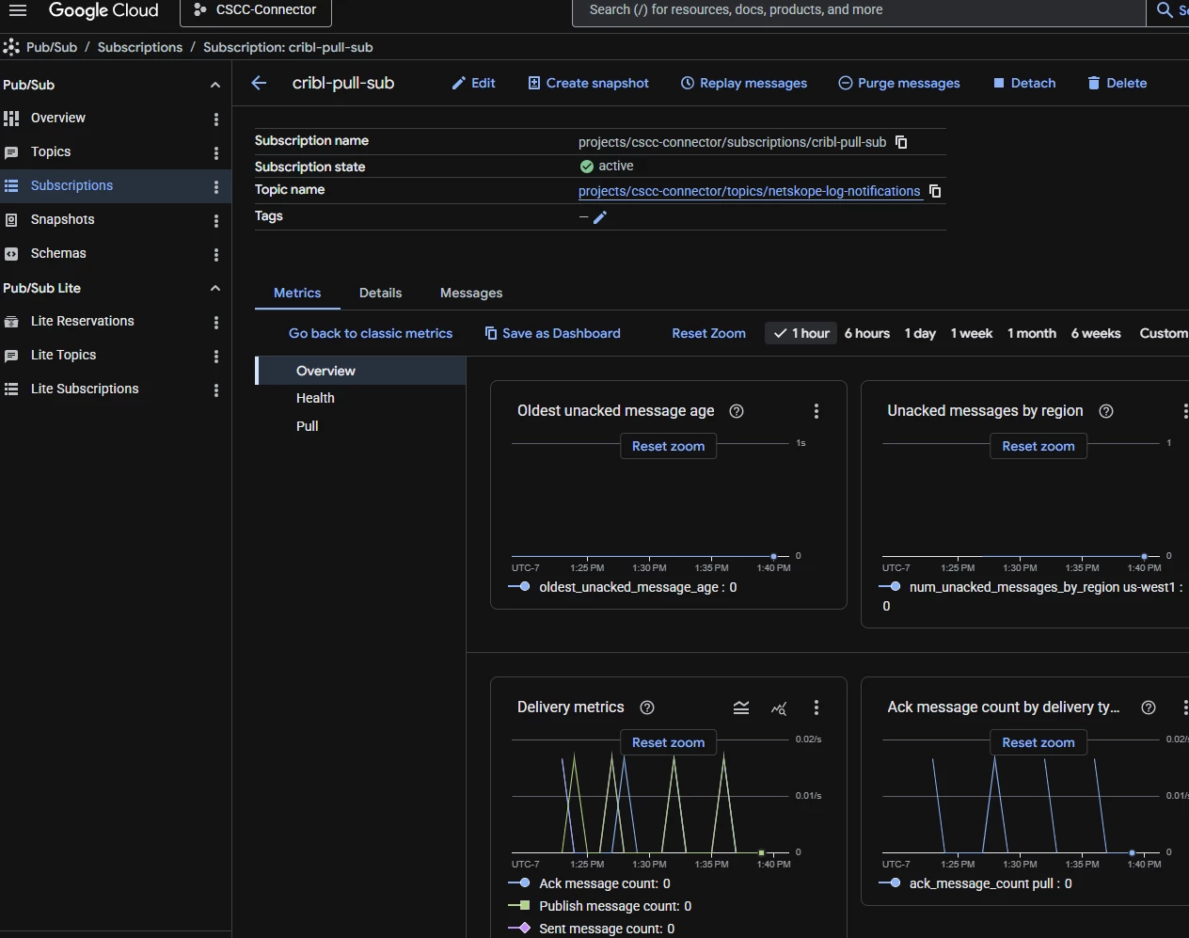Go to Subscriptions breadcrumb link
1189x938 pixels.
coord(140,47)
